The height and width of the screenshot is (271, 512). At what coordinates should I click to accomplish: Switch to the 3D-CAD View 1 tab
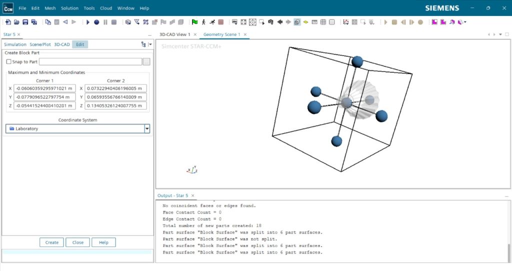pyautogui.click(x=174, y=34)
